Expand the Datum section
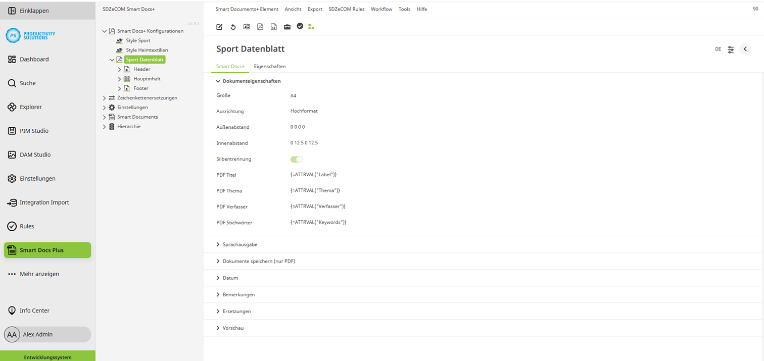 pyautogui.click(x=218, y=278)
